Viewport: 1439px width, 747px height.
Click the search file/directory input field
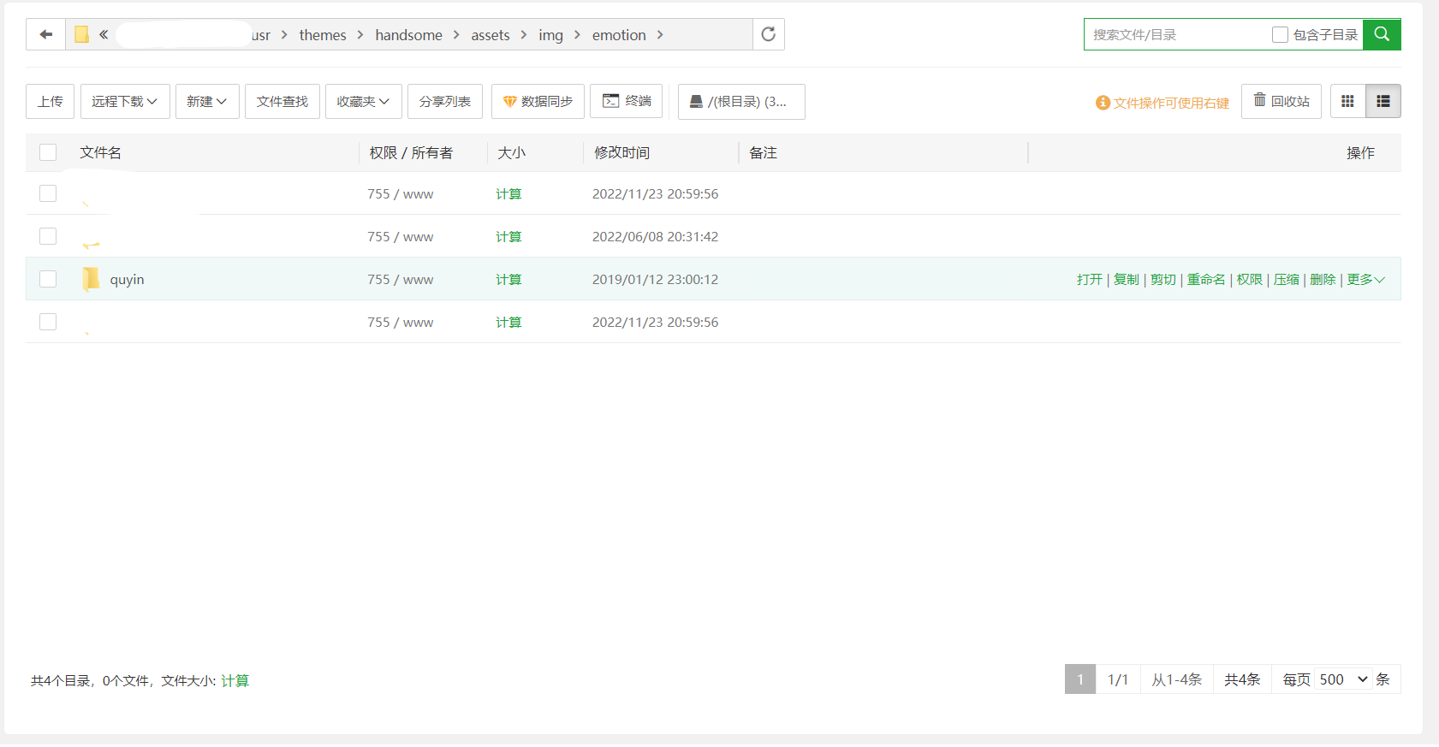pos(1177,34)
